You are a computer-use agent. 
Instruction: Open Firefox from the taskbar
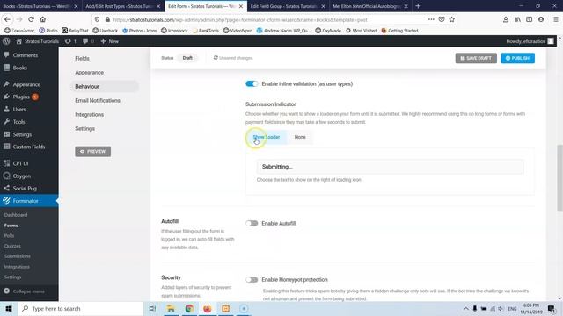point(208,309)
